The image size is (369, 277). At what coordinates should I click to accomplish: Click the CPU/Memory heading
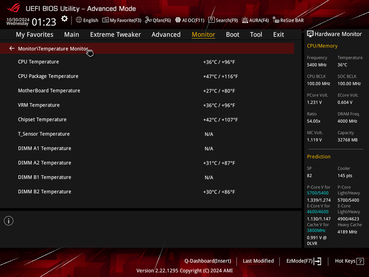tap(322, 46)
